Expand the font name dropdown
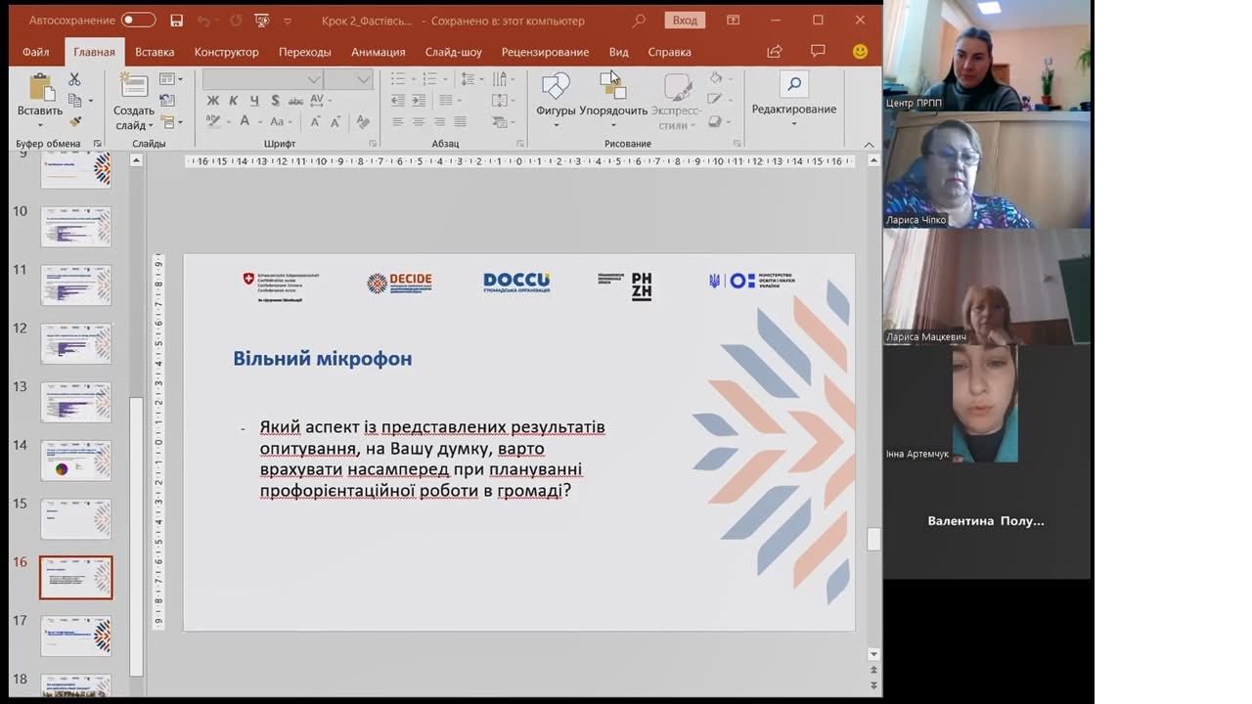 pos(314,79)
